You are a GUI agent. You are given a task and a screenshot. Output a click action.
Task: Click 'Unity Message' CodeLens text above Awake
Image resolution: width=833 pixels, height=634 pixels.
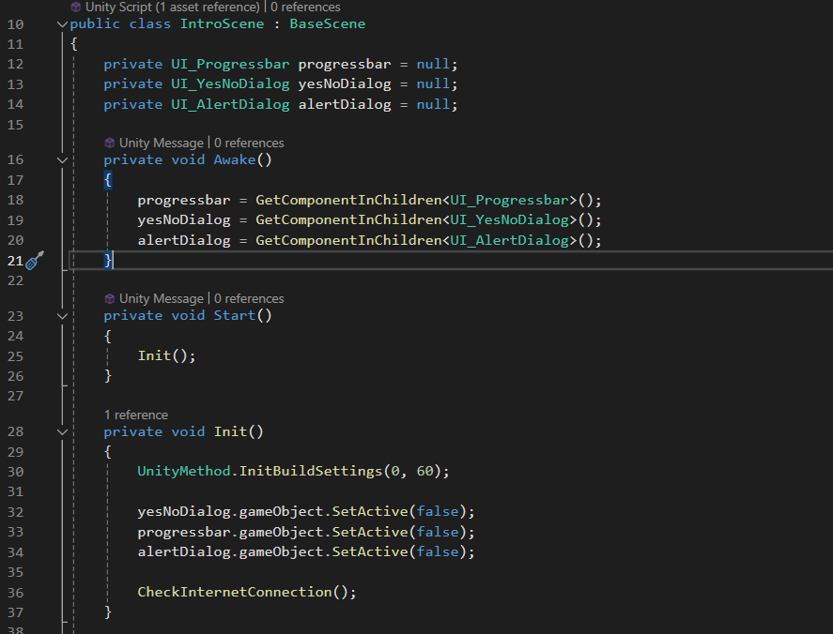click(162, 143)
